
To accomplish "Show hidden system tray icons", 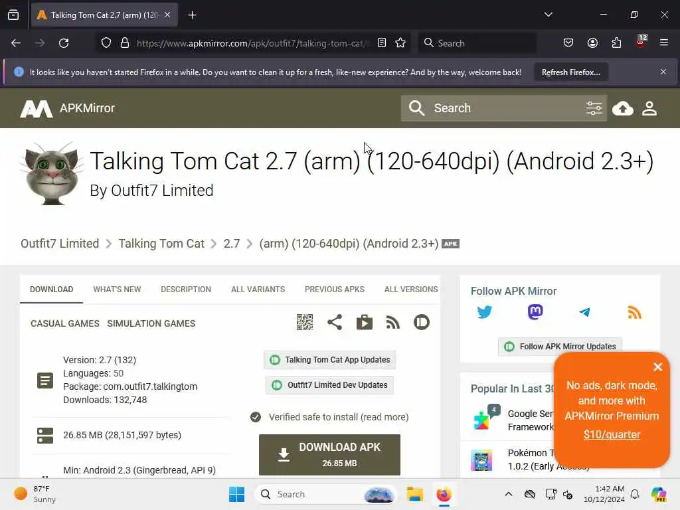I will 509,494.
